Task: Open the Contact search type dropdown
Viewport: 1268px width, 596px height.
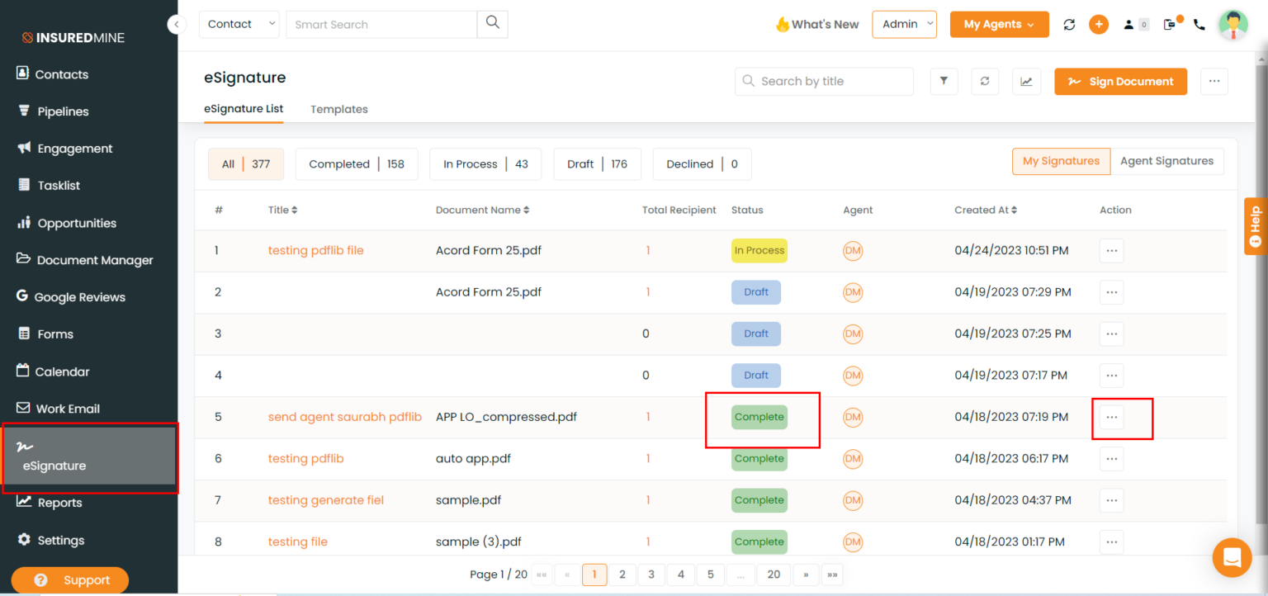Action: click(x=239, y=24)
